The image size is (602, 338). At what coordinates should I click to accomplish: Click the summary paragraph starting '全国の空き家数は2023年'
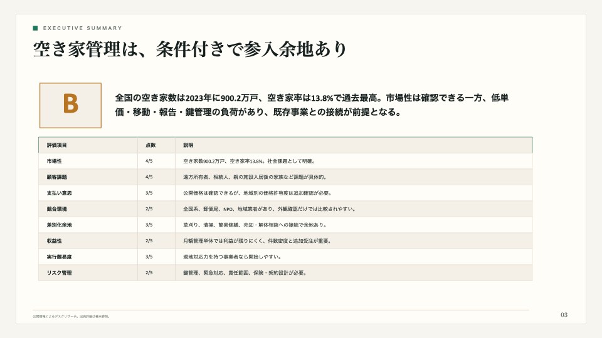[312, 105]
